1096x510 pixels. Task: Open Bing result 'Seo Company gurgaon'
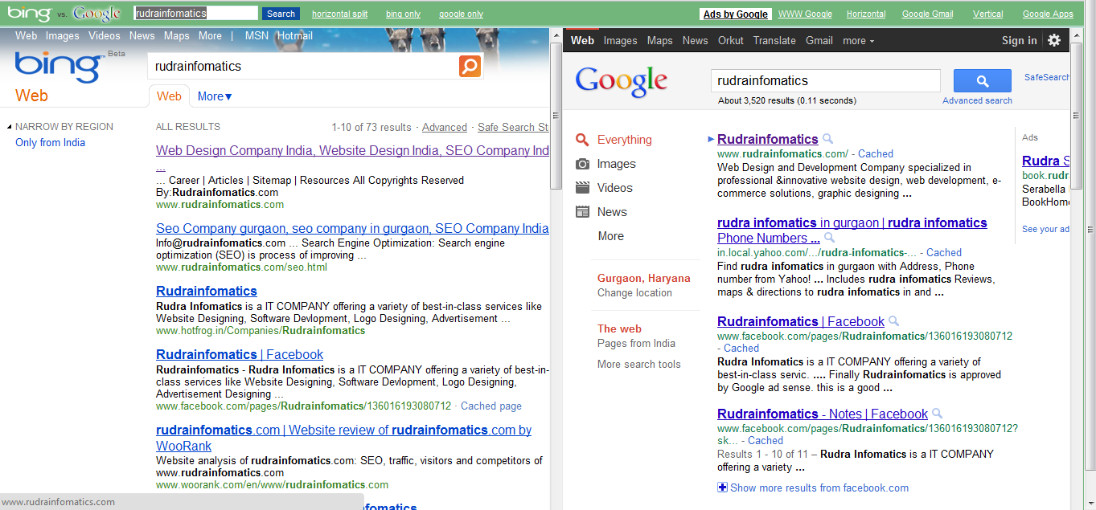(x=352, y=228)
